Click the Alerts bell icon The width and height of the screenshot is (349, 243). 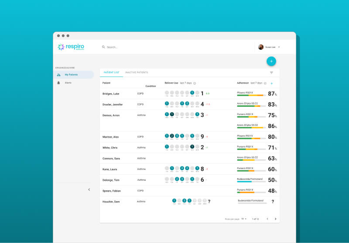tap(59, 82)
